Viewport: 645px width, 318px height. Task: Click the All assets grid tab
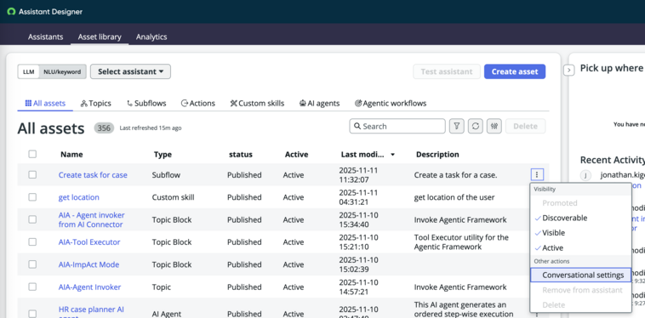(45, 103)
